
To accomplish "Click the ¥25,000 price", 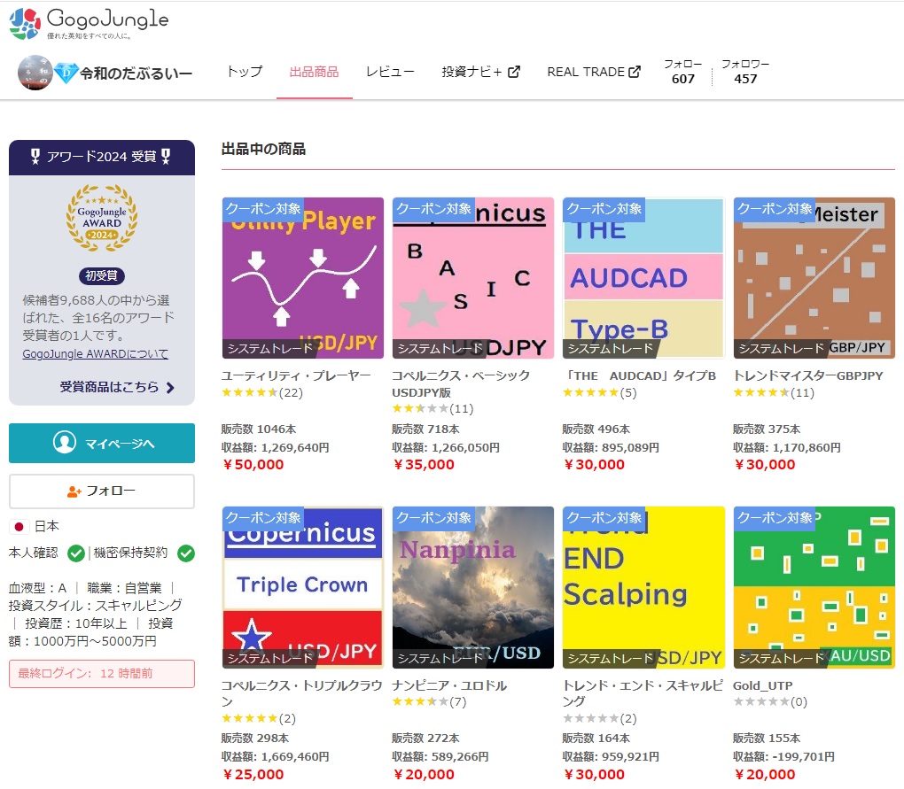I will point(253,775).
